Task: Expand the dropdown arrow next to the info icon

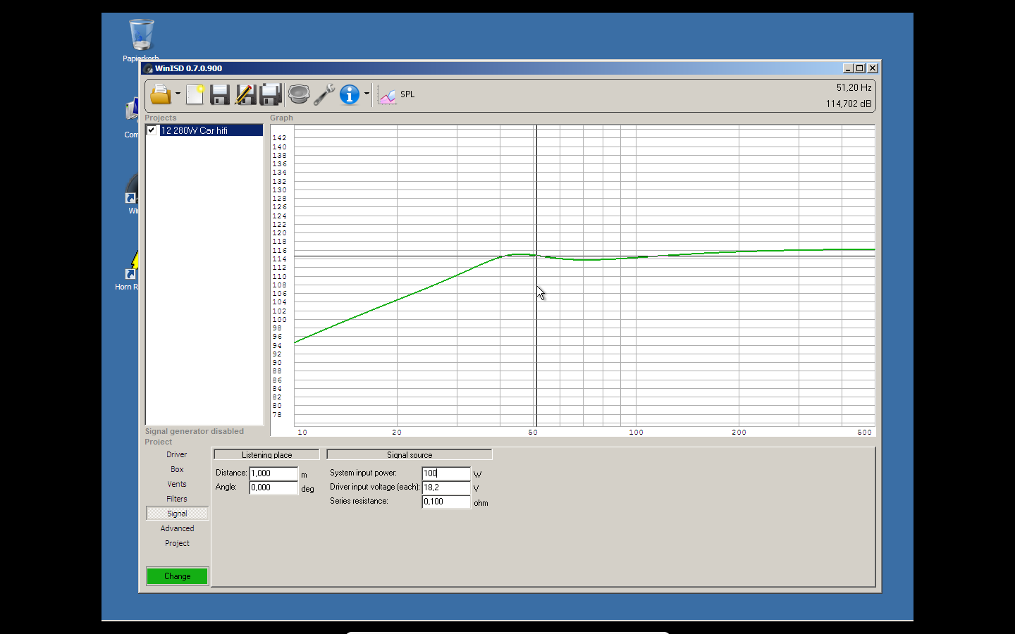Action: tap(367, 94)
